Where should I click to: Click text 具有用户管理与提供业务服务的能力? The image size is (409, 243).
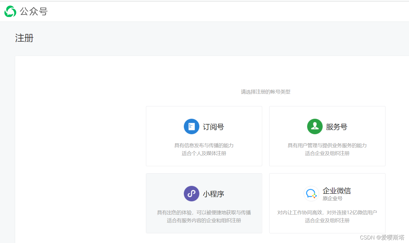coord(327,145)
